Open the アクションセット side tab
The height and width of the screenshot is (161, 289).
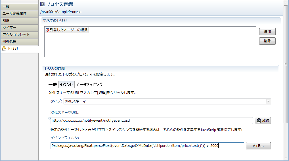tap(19, 35)
